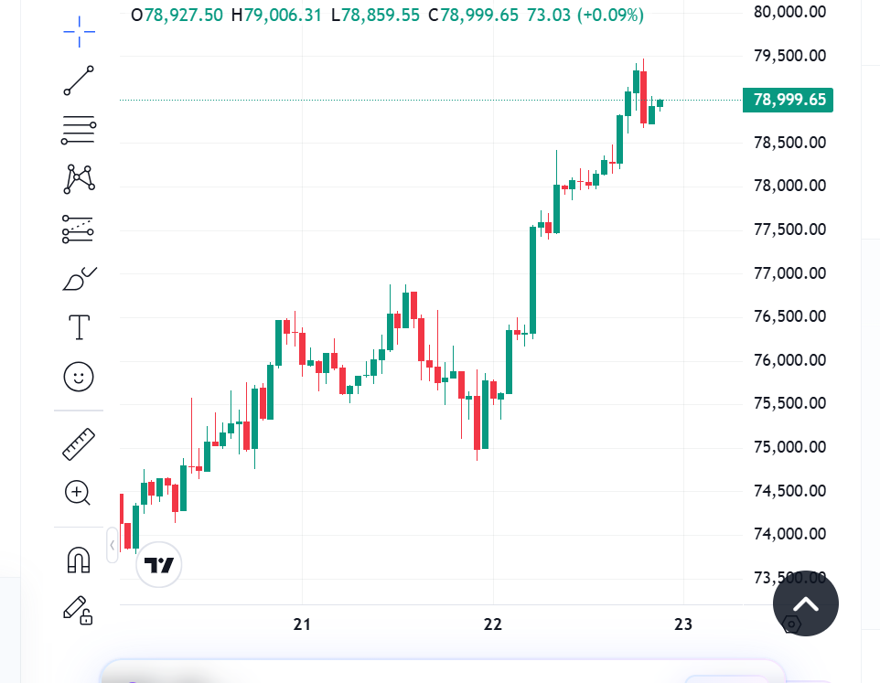The image size is (880, 683).
Task: Click the circular up-chevron button
Action: click(805, 603)
